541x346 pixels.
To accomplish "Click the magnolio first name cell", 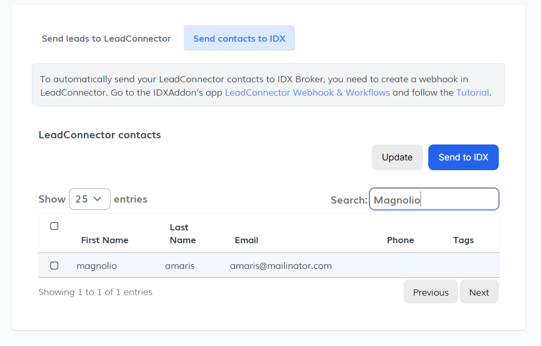I will point(97,266).
